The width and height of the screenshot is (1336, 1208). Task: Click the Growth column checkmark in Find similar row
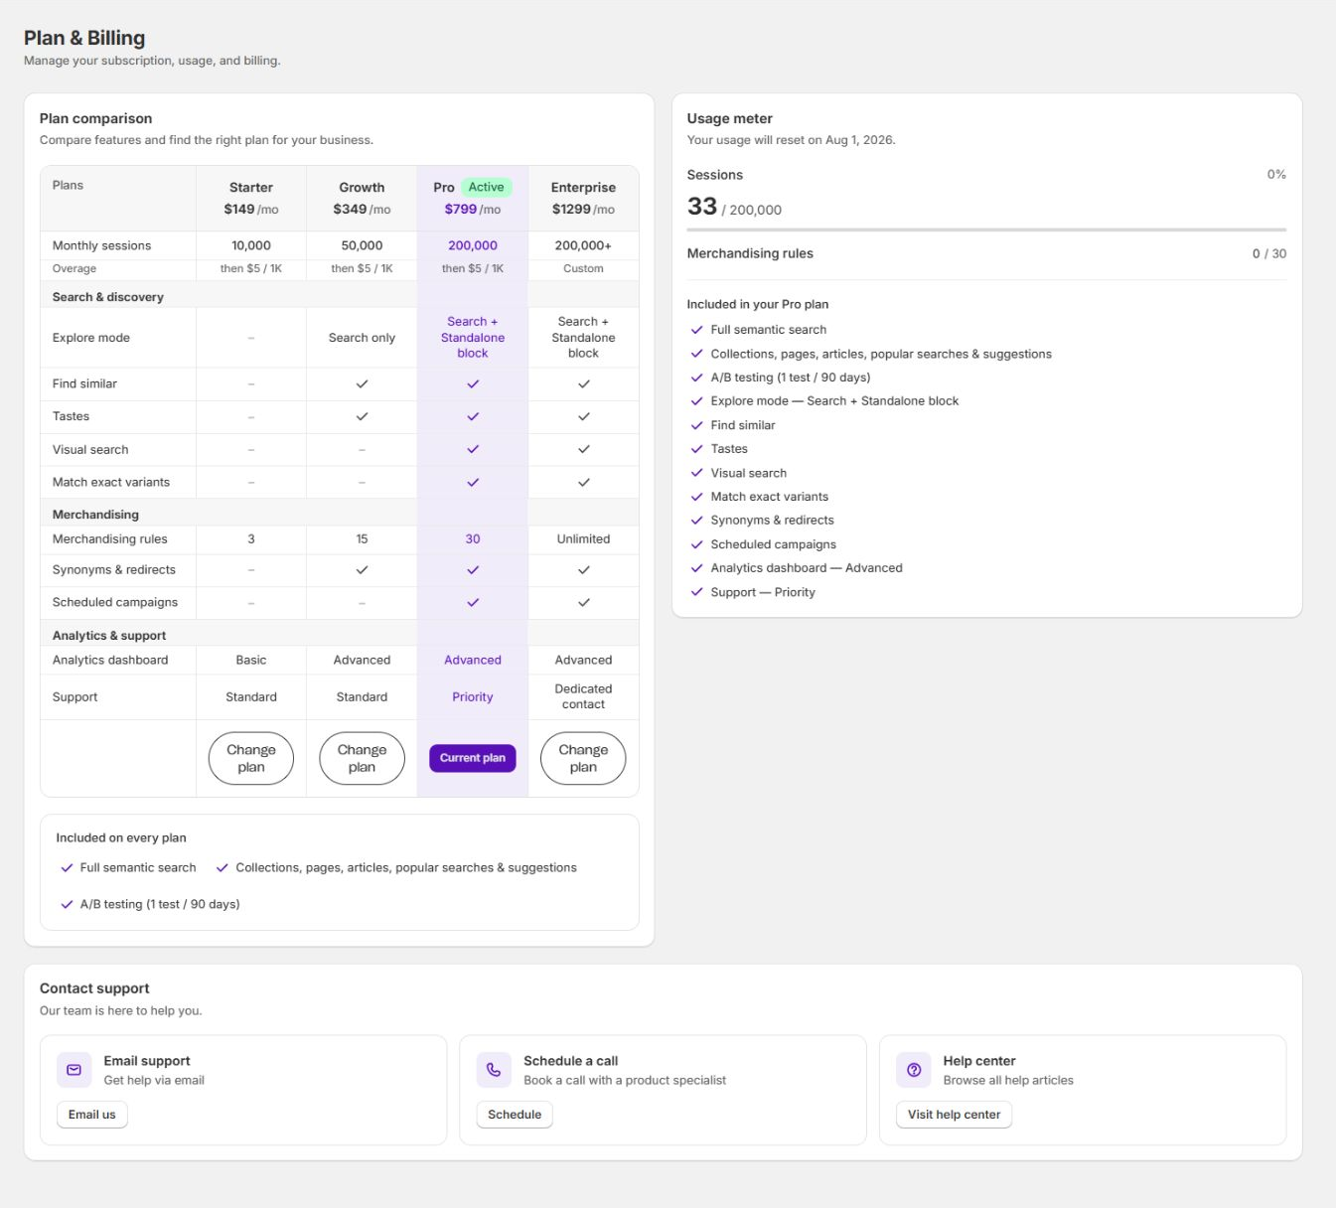pyautogui.click(x=362, y=383)
